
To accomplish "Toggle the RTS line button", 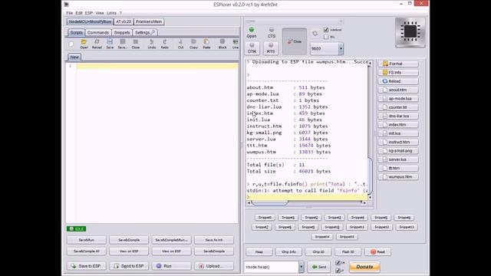I will [271, 48].
